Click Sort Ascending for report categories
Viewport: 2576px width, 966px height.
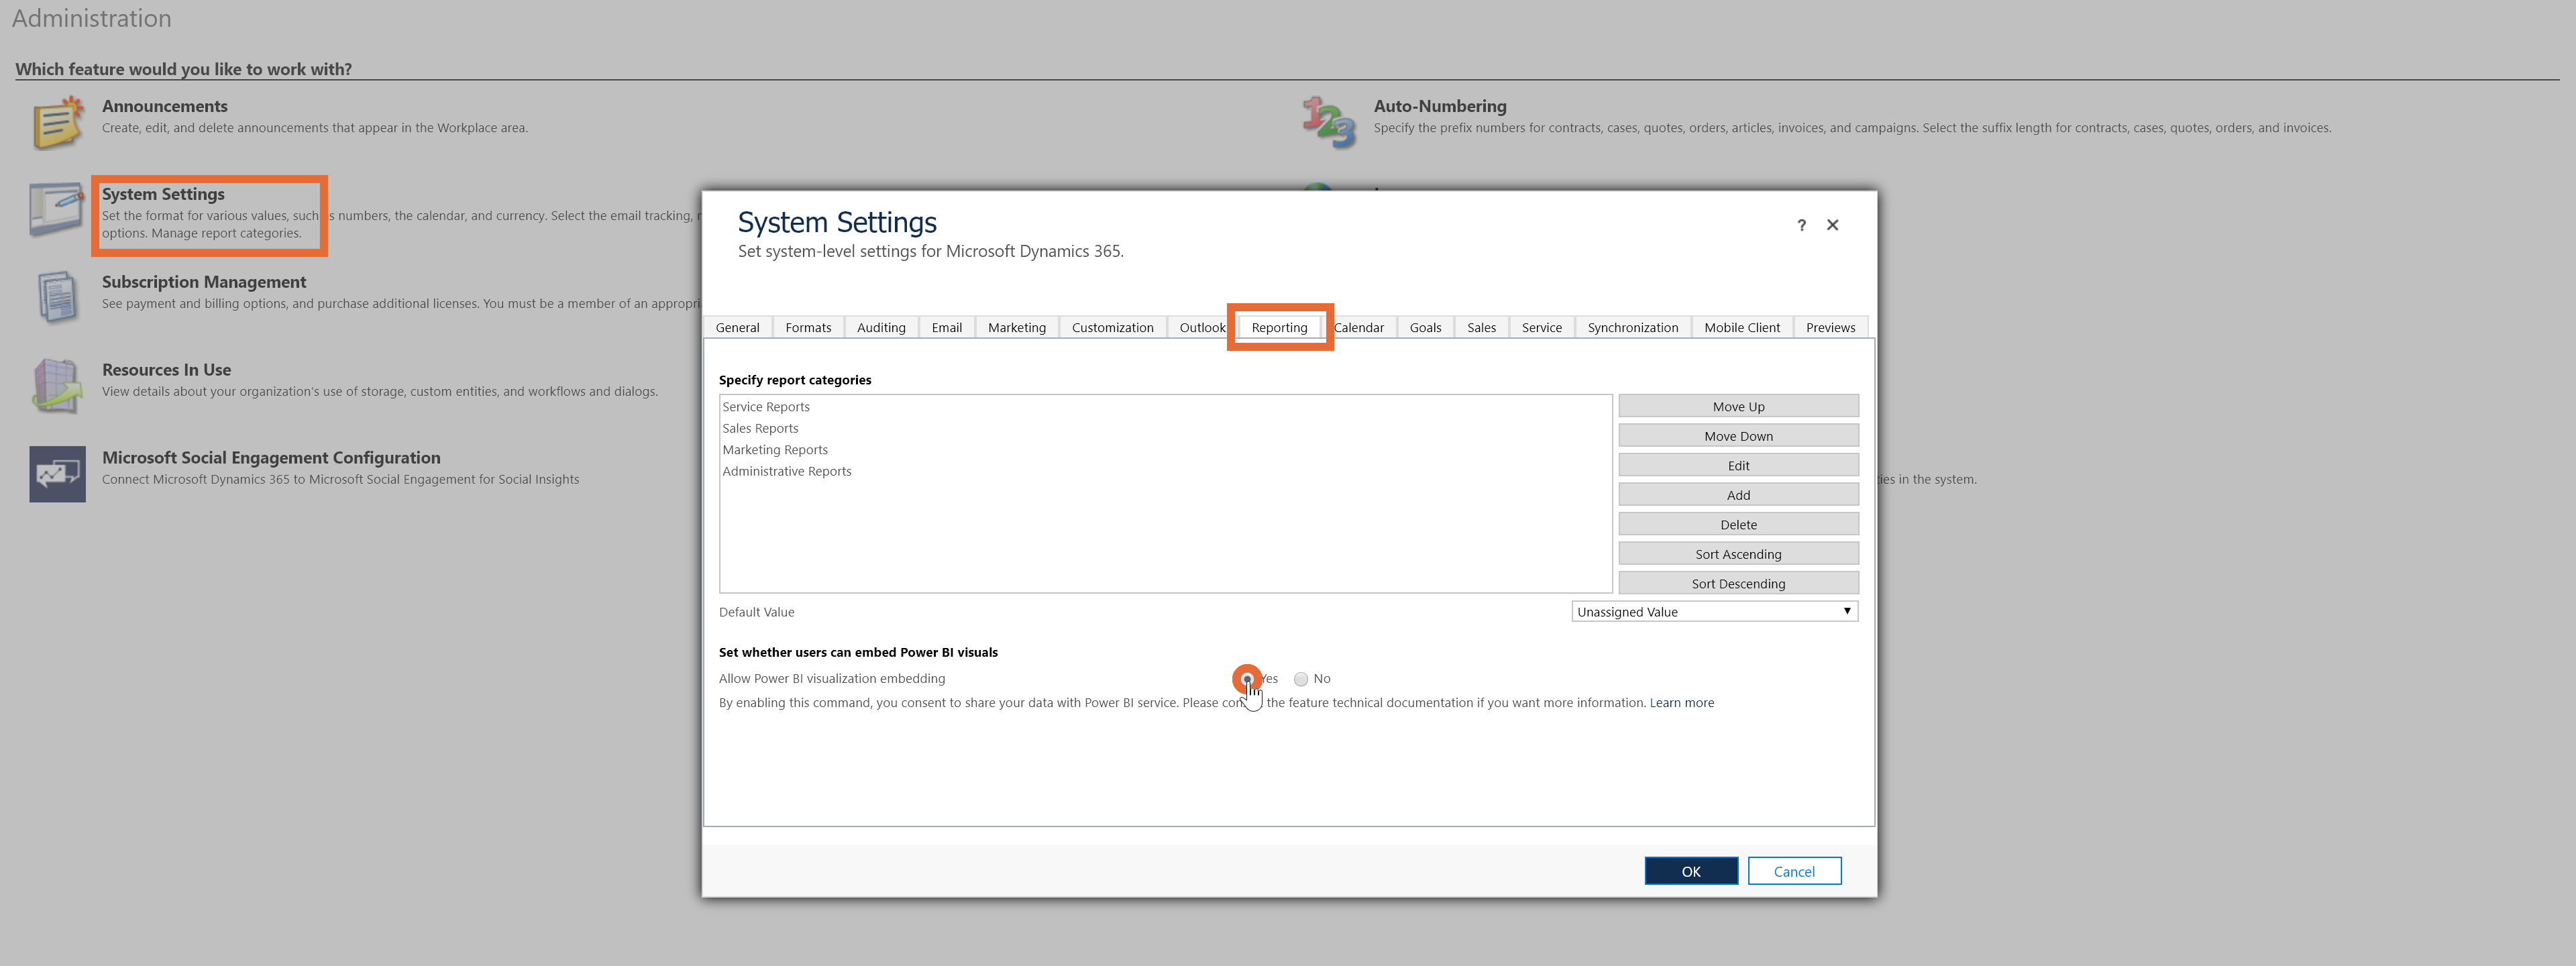(1738, 553)
